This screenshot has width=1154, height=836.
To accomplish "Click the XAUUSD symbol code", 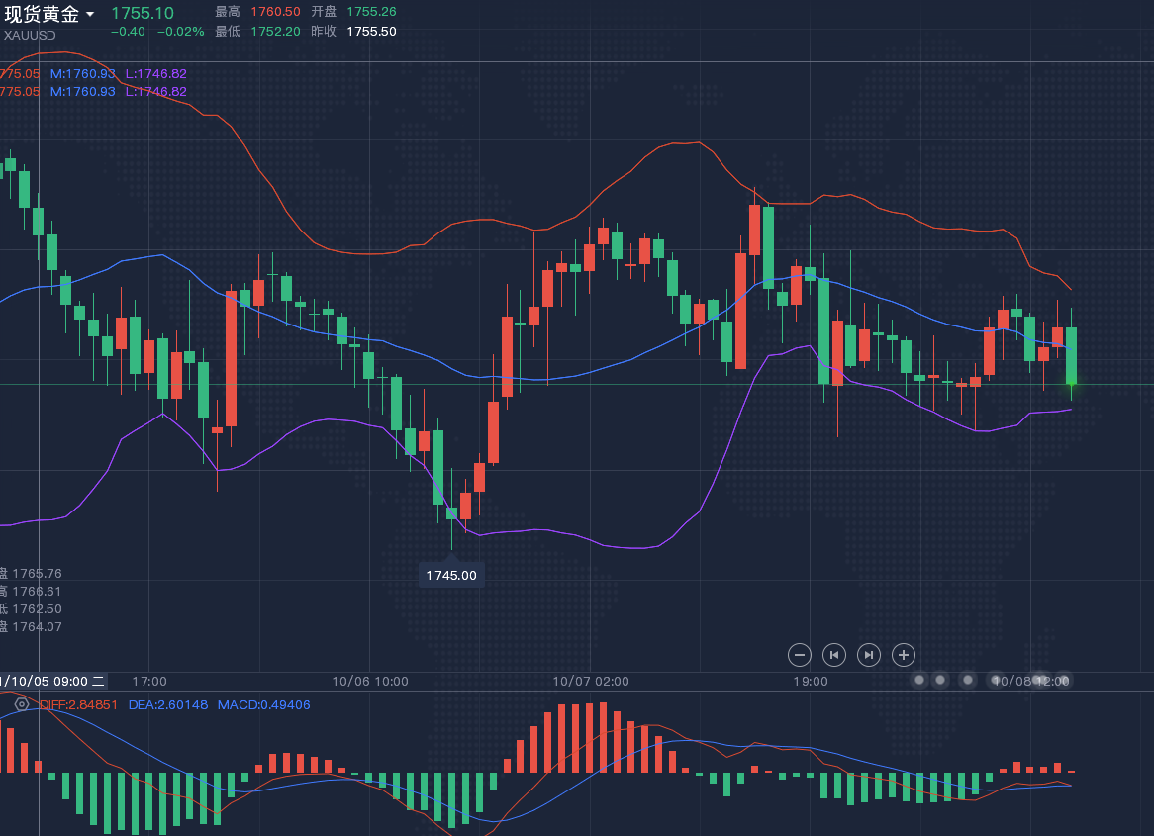I will click(30, 35).
